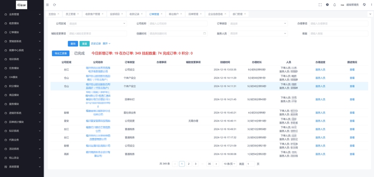The image size is (374, 177).
Task: Toggle the 已完成 checkbox
Action: coord(72,53)
